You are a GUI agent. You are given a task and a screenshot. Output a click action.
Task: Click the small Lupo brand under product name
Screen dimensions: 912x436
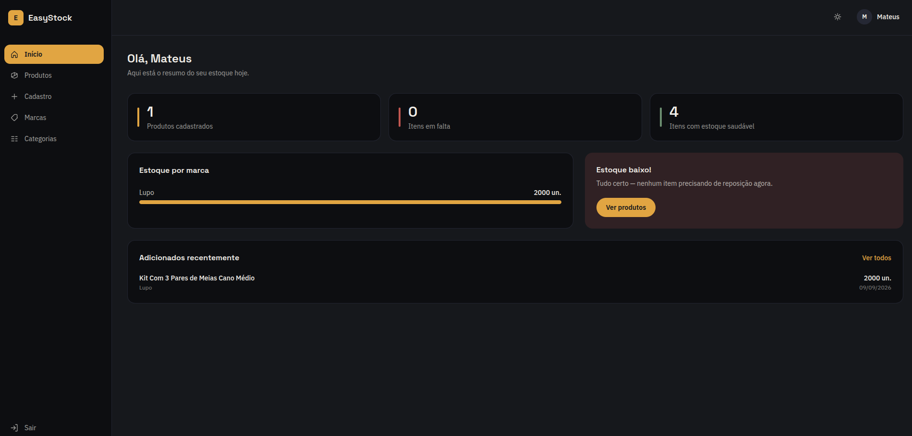[x=146, y=288]
